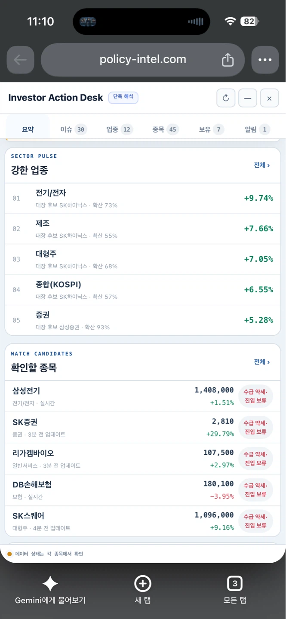The height and width of the screenshot is (619, 286).
Task: Open the 보유 tab
Action: 211,129
